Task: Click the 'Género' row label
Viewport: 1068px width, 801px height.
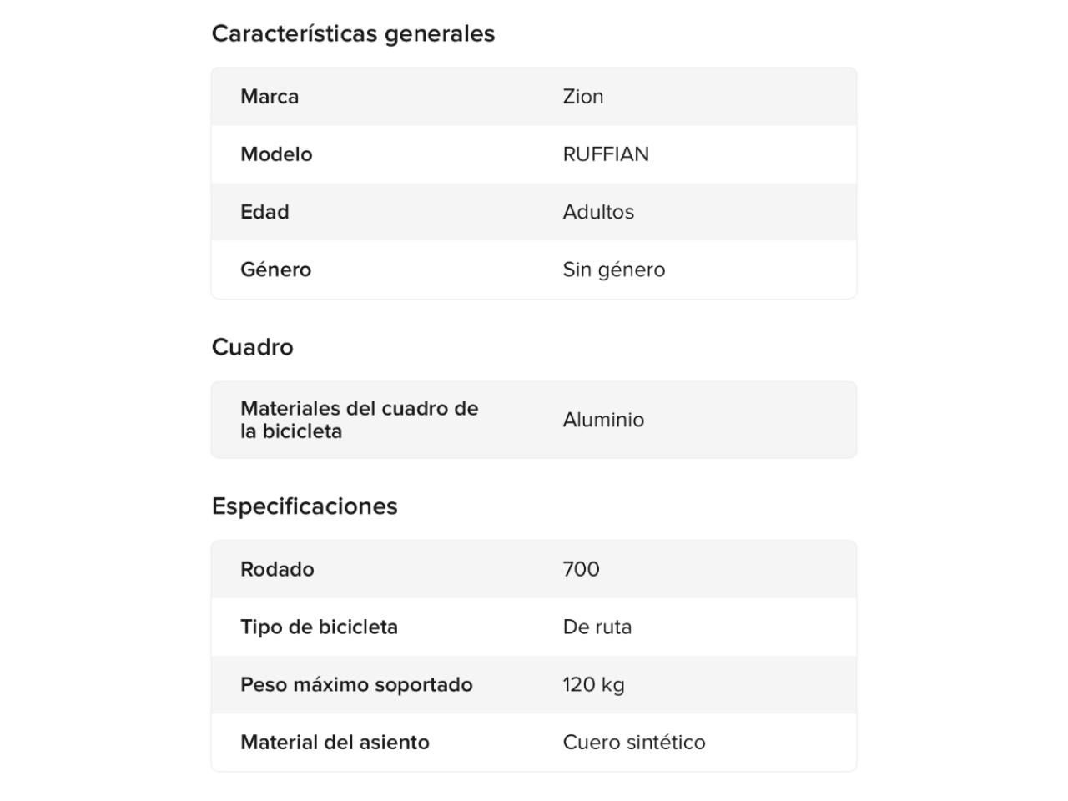Action: point(275,270)
